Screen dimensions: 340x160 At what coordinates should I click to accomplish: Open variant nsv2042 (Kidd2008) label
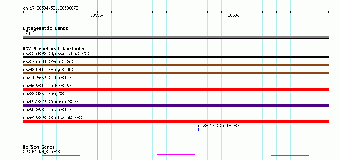[x=219, y=126]
